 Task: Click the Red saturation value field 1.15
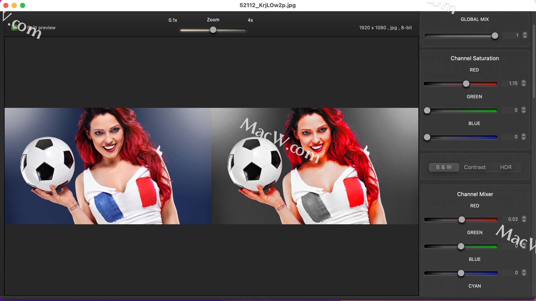click(x=513, y=83)
